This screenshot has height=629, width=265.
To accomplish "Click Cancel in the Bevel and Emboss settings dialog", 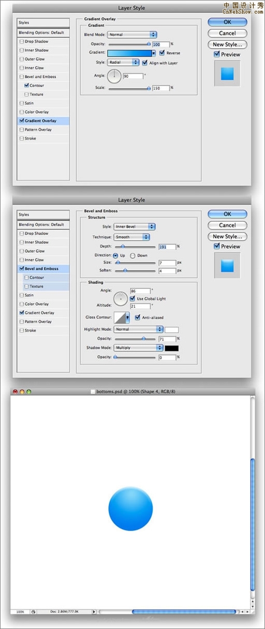I will [227, 225].
